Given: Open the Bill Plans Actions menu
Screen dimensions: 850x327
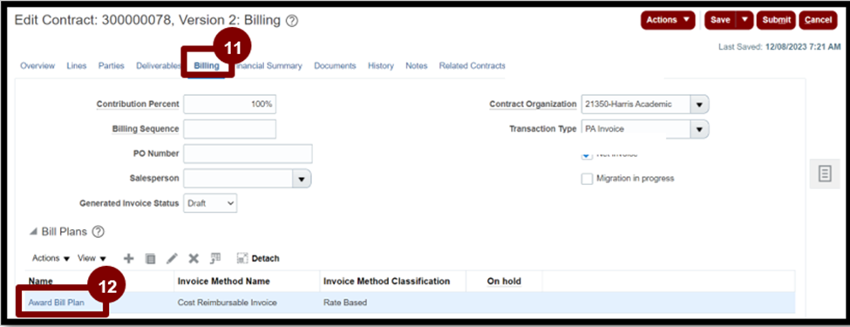Looking at the screenshot, I should (51, 259).
